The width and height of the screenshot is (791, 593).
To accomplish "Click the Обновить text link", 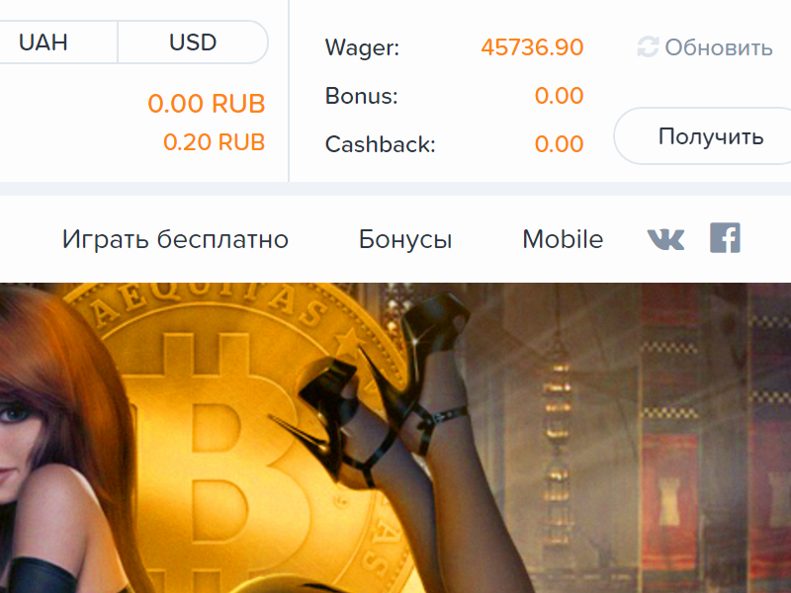I will coord(719,47).
